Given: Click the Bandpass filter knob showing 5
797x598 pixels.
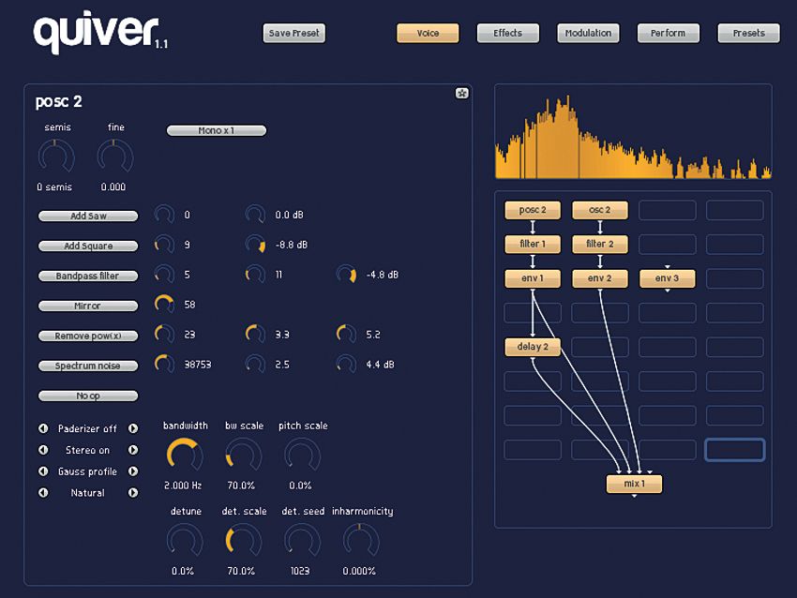Looking at the screenshot, I should (x=164, y=275).
